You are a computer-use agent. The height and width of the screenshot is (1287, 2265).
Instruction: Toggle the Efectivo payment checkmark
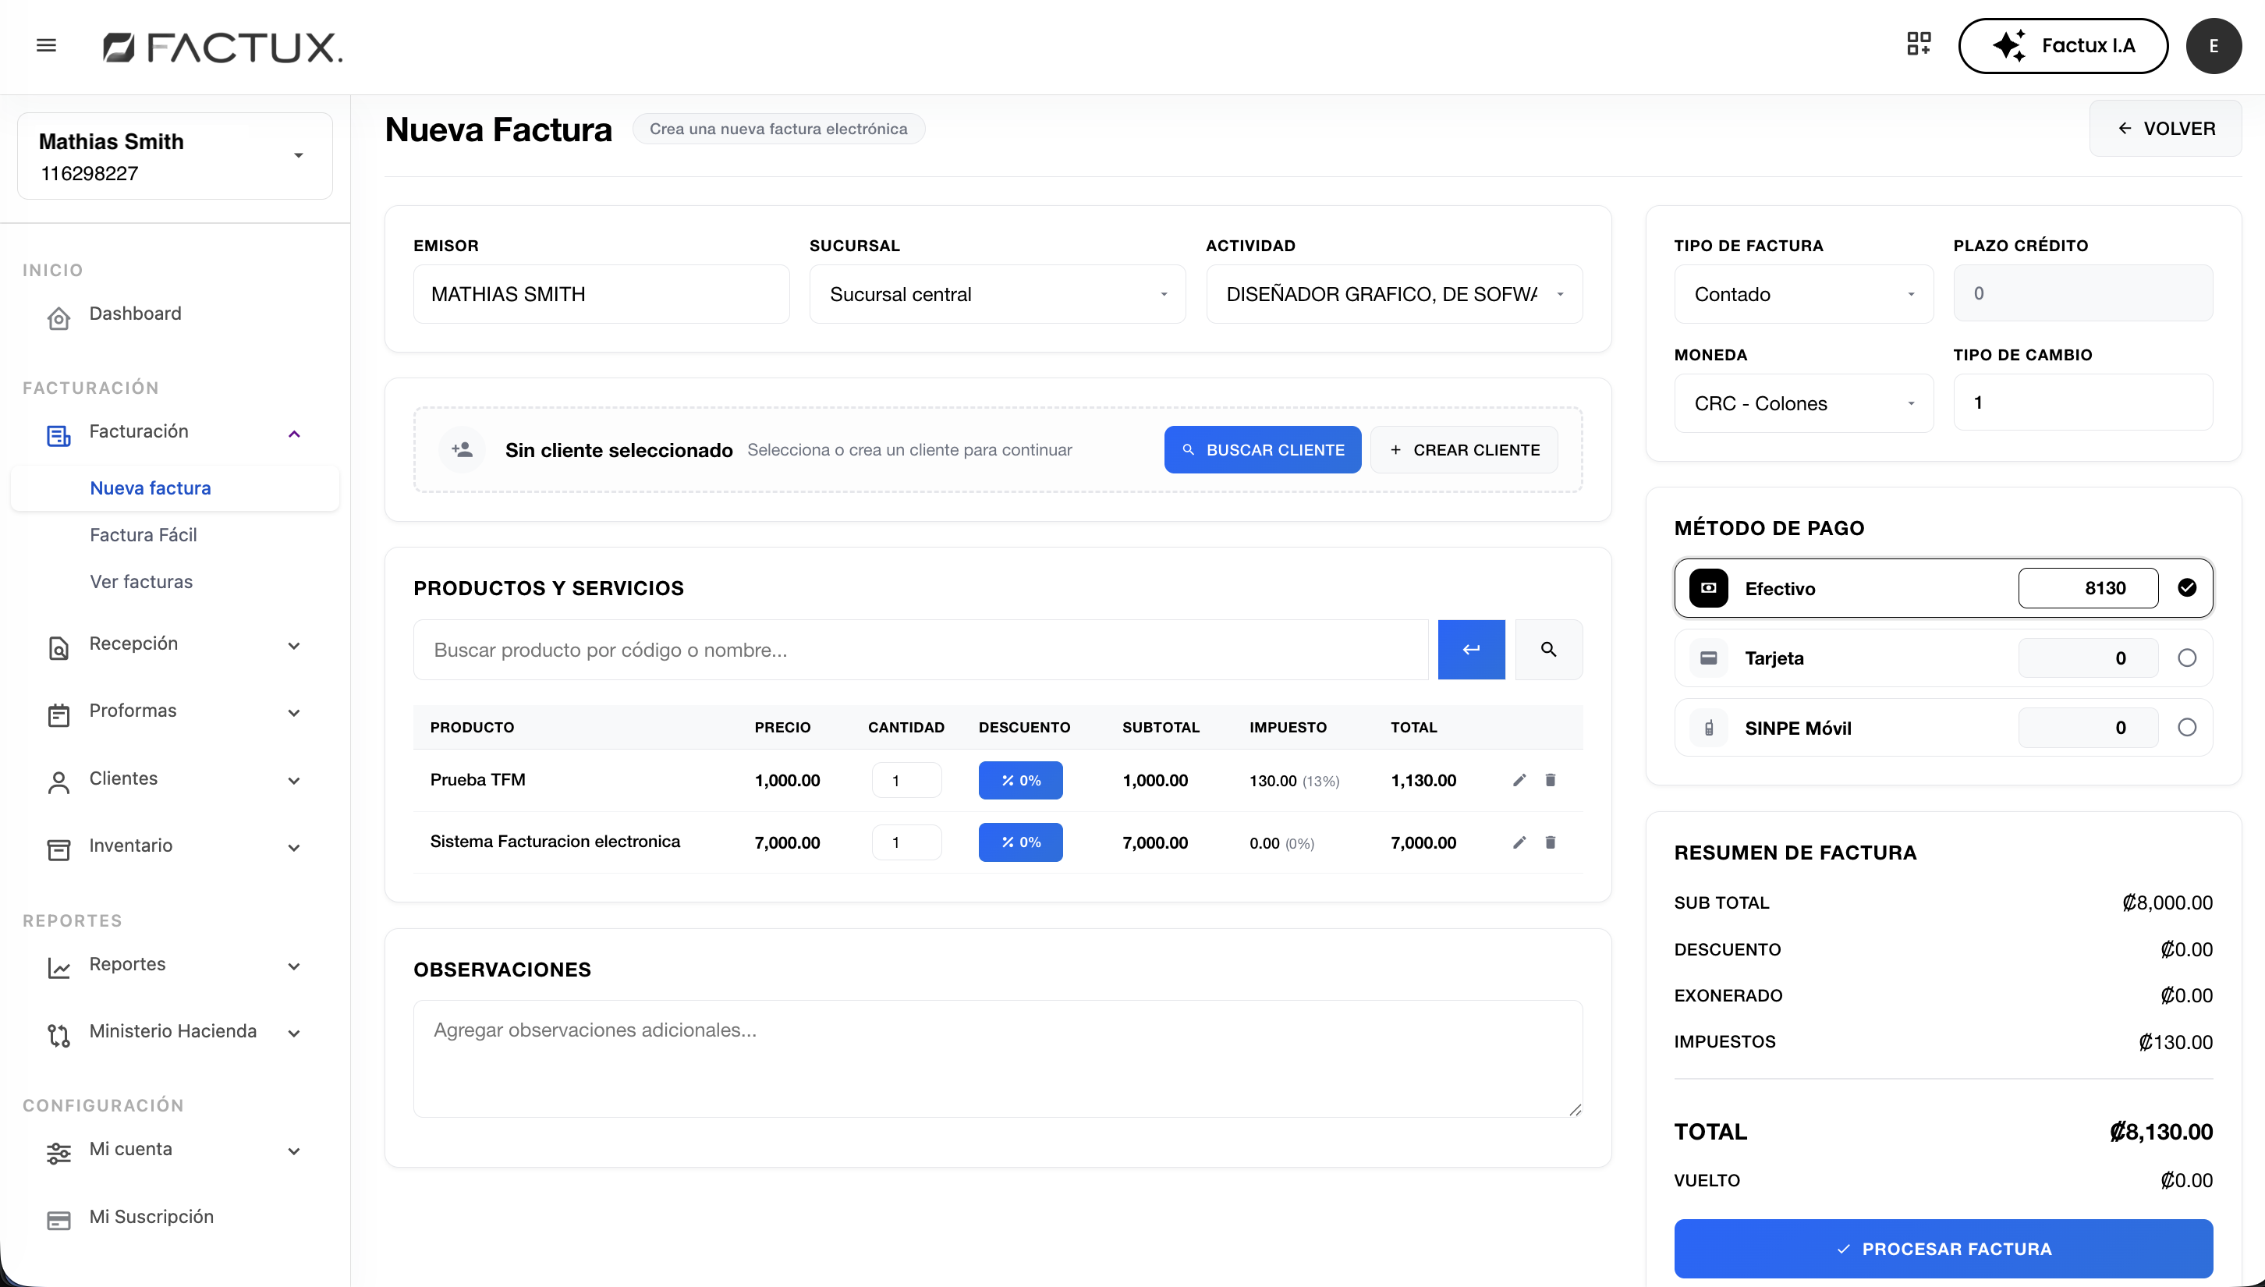point(2186,588)
